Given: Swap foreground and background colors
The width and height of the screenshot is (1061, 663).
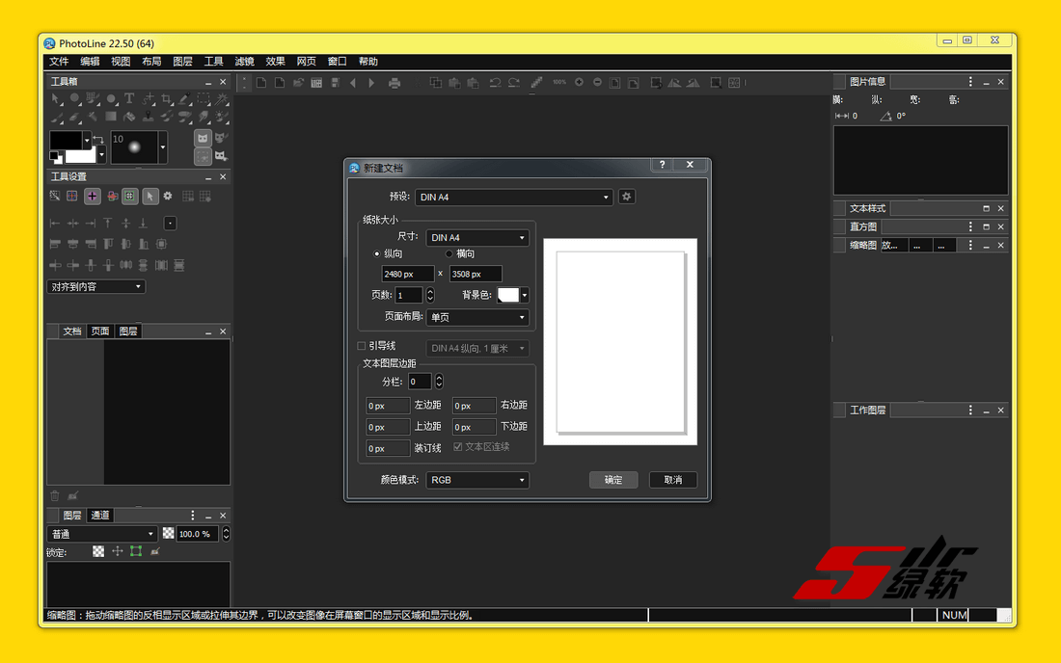Looking at the screenshot, I should (x=98, y=141).
